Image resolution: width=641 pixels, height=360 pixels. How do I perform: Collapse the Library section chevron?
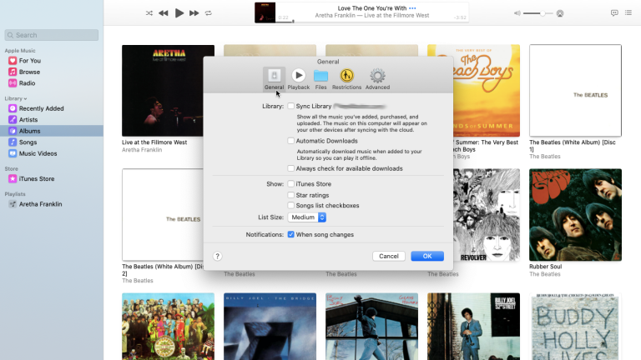[x=25, y=99]
